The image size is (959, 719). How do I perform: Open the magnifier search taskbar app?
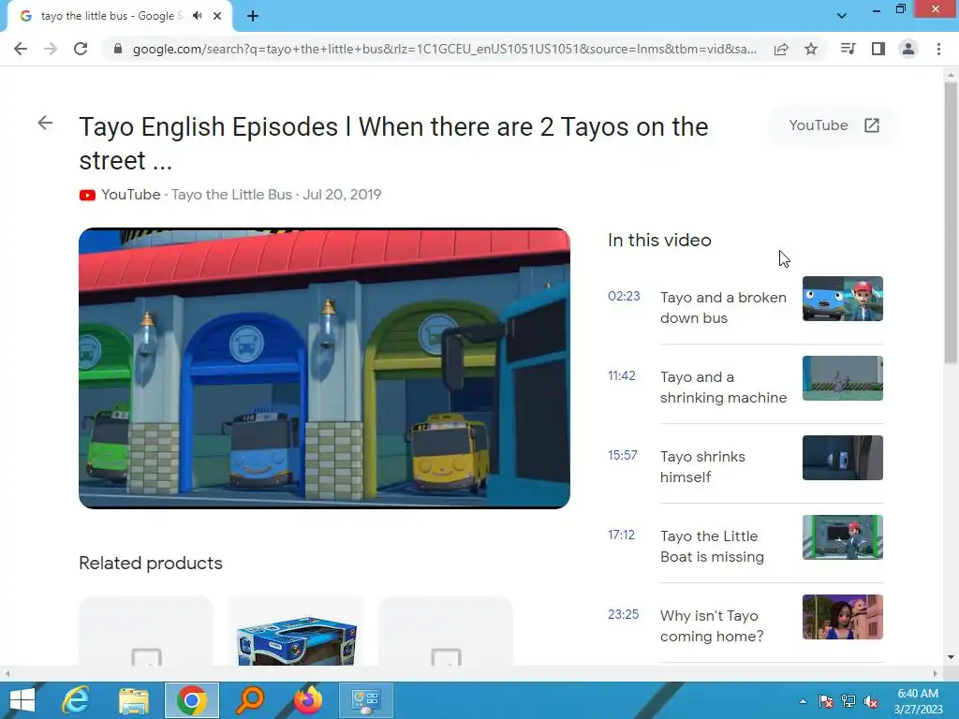tap(250, 700)
